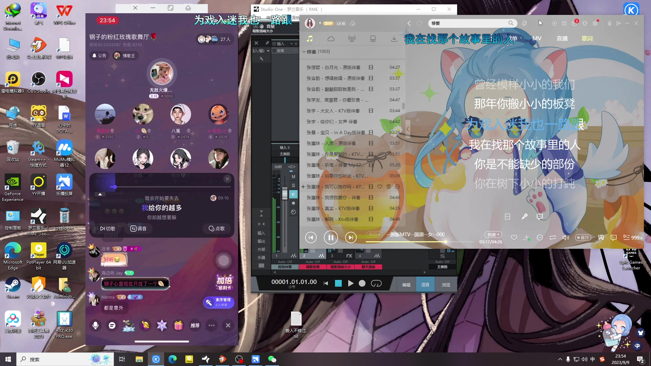Open KuGou settings gear icon

[595, 23]
